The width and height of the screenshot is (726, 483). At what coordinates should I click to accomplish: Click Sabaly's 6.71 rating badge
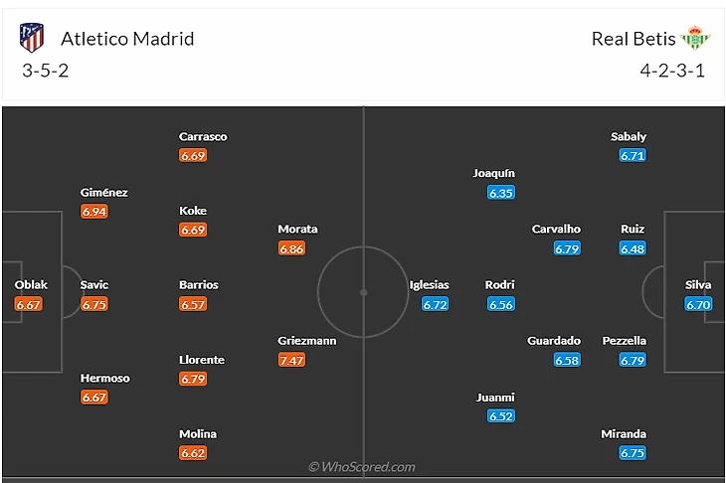pyautogui.click(x=633, y=155)
